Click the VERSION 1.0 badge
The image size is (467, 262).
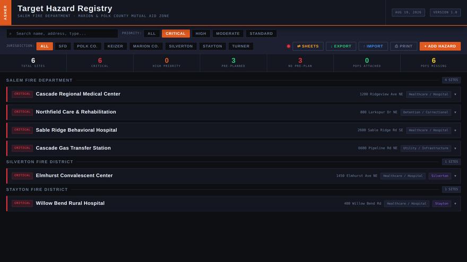click(445, 13)
